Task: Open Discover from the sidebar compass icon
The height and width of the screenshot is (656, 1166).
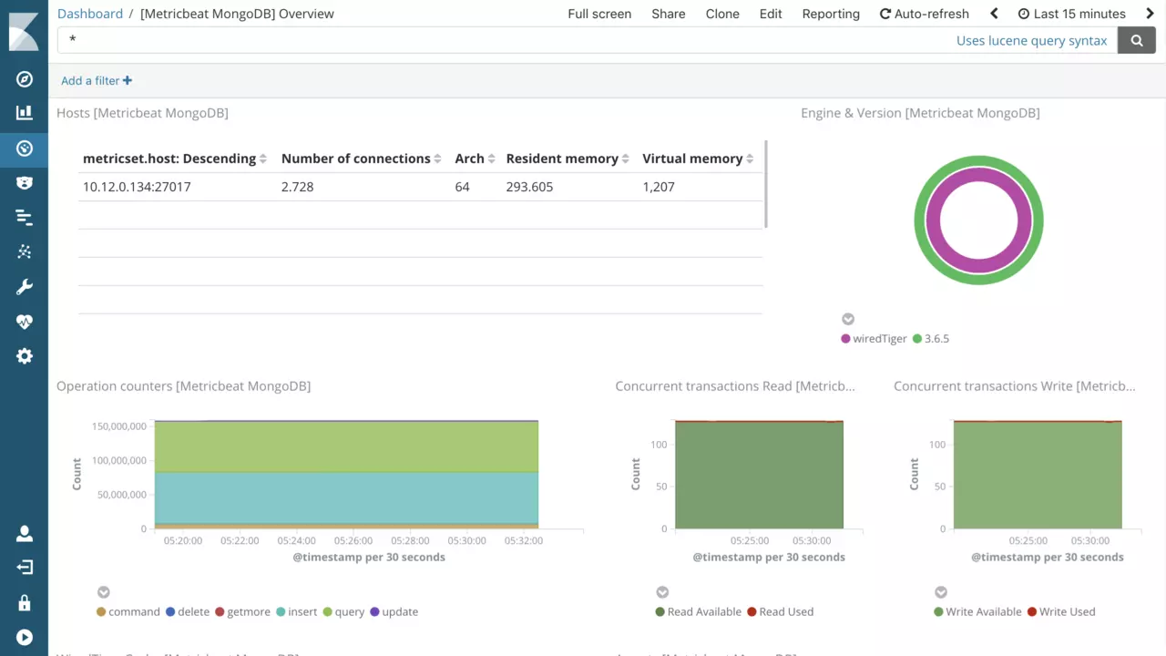Action: click(25, 79)
